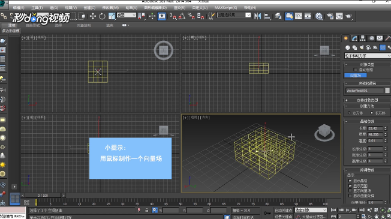Select the Shapes category icon
Image resolution: width=391 pixels, height=219 pixels.
click(x=354, y=47)
